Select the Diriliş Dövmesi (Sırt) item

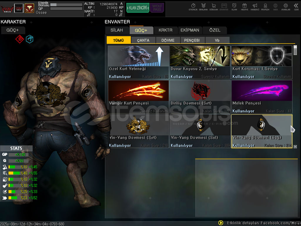tap(200, 97)
